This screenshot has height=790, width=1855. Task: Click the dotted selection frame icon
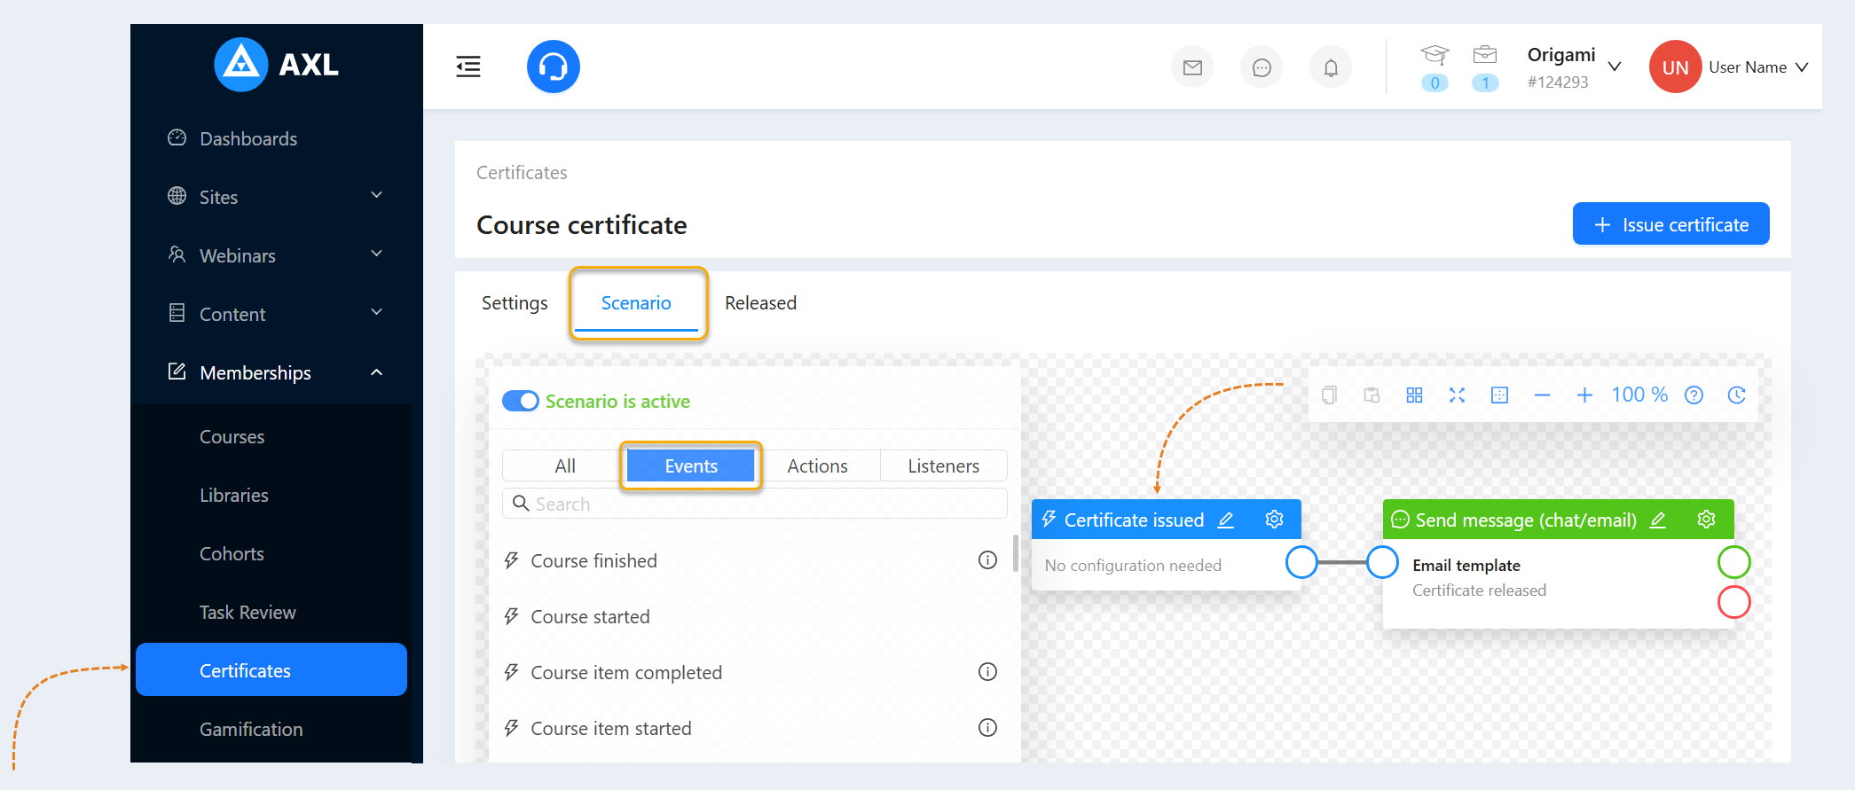coord(1499,395)
